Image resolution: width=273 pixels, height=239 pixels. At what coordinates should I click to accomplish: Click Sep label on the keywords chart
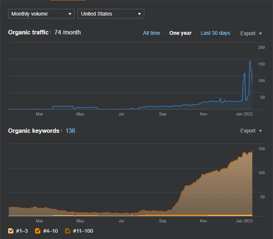click(163, 221)
